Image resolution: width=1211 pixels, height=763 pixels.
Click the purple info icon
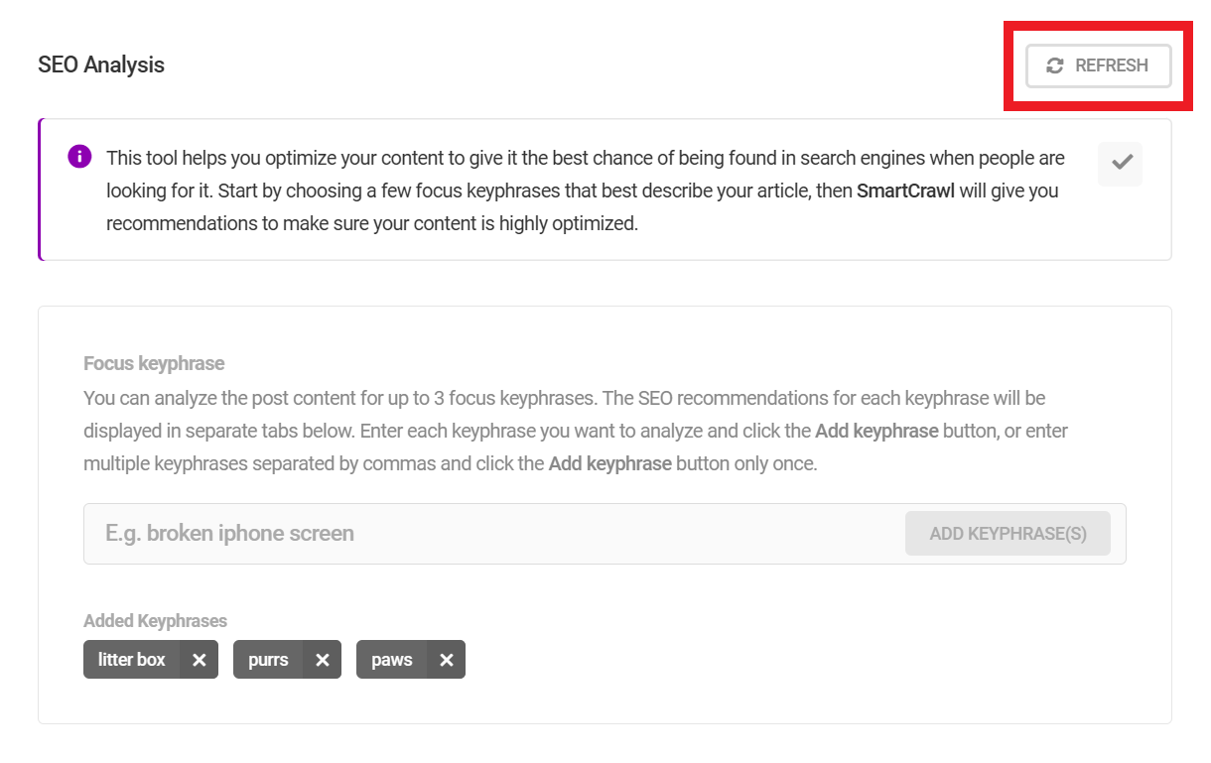tap(79, 157)
